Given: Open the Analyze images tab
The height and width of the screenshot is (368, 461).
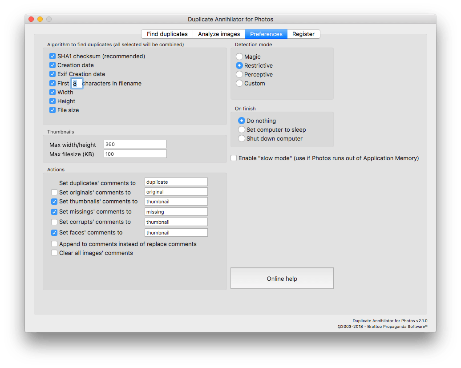Looking at the screenshot, I should 219,34.
